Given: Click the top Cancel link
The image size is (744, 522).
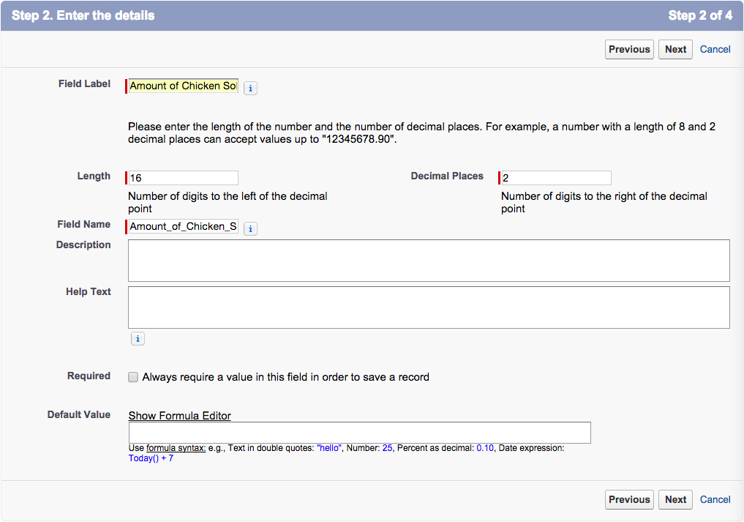Looking at the screenshot, I should pos(715,49).
